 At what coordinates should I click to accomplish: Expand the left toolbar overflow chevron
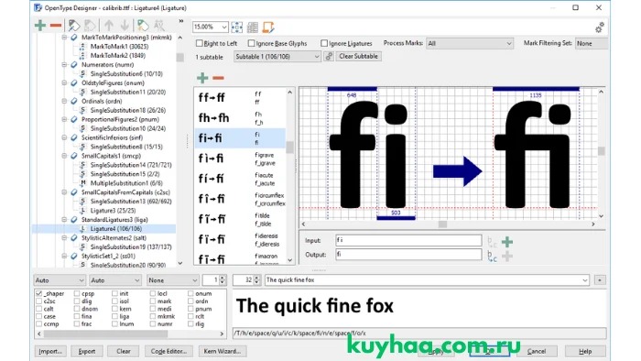pyautogui.click(x=180, y=21)
